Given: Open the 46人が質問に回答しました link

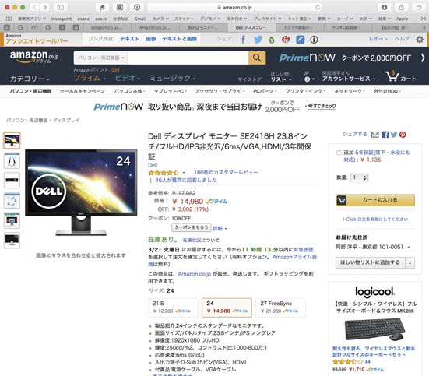Looking at the screenshot, I should (x=186, y=180).
